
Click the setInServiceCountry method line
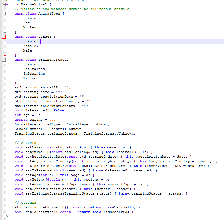tap(112, 166)
